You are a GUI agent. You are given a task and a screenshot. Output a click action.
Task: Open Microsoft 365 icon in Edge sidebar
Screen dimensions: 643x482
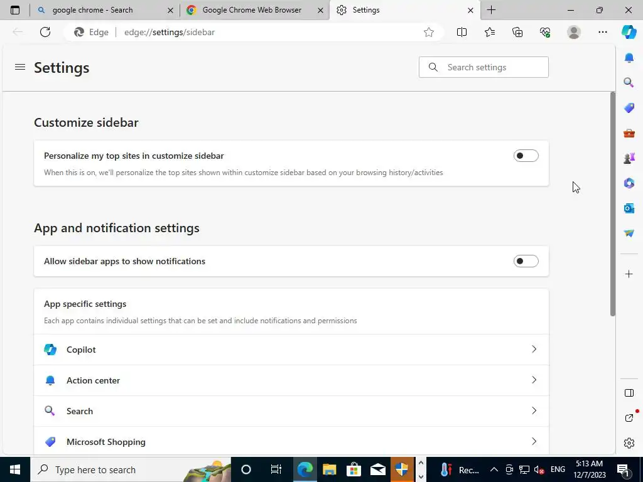click(x=629, y=183)
